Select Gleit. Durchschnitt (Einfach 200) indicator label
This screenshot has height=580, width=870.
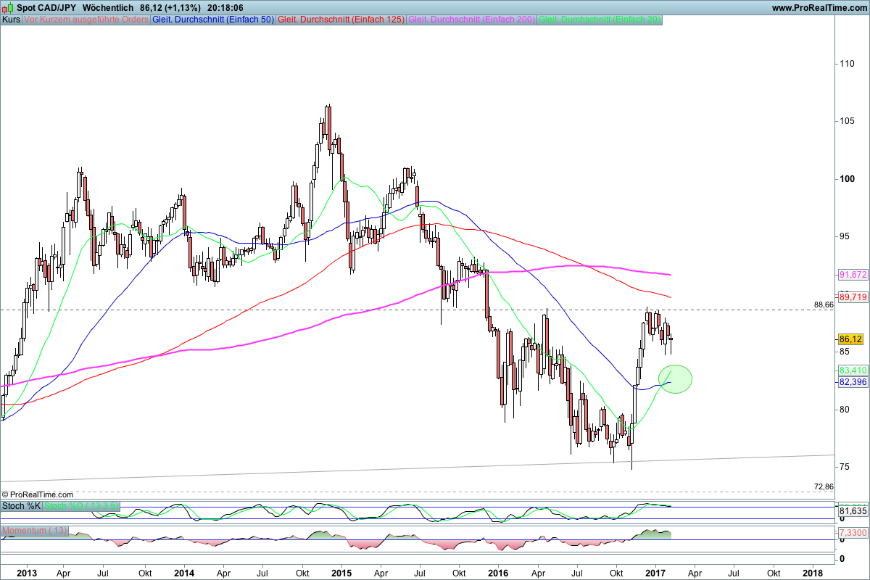472,20
